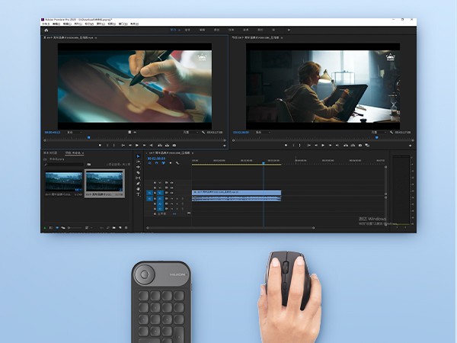The width and height of the screenshot is (457, 343).
Task: Open timeline display settings wrench
Action: click(177, 163)
